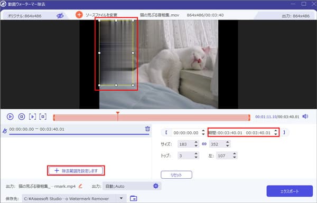The width and height of the screenshot is (317, 203).
Task: Minimize the watermark remover window
Action: coord(293,4)
